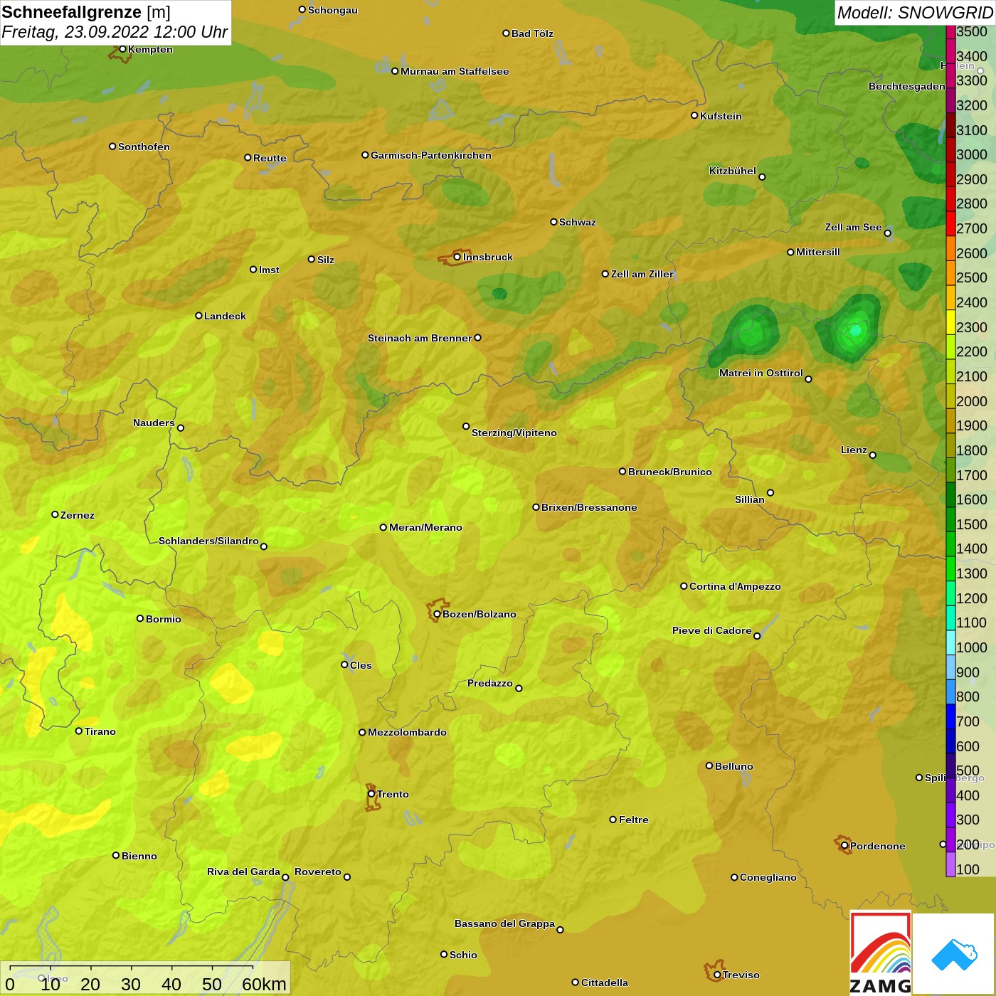Click the 'Sonthofen' label
The width and height of the screenshot is (996, 996).
[144, 147]
